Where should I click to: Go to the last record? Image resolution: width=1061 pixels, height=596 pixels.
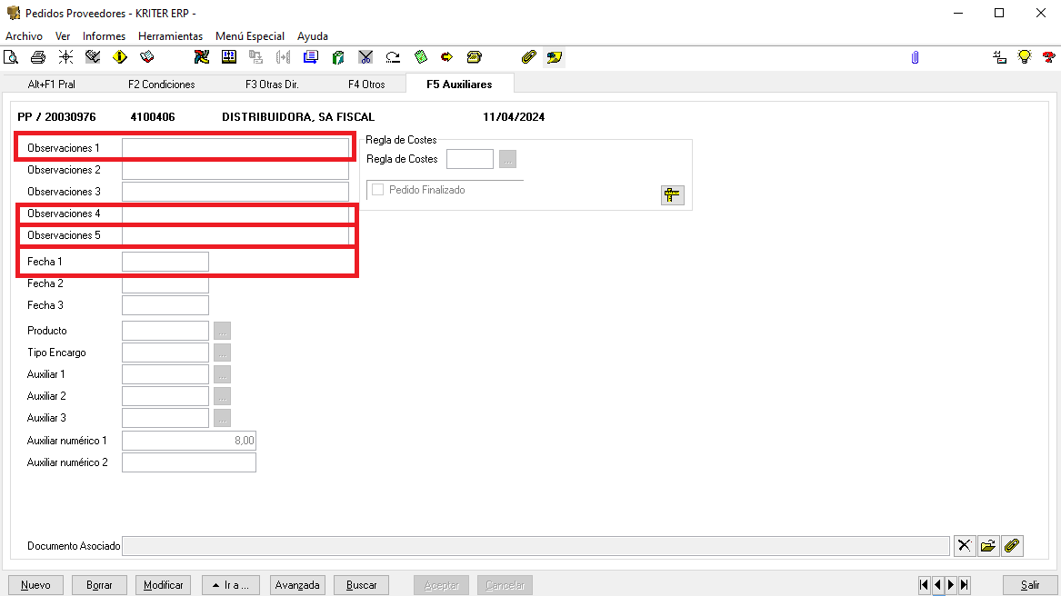tap(965, 585)
